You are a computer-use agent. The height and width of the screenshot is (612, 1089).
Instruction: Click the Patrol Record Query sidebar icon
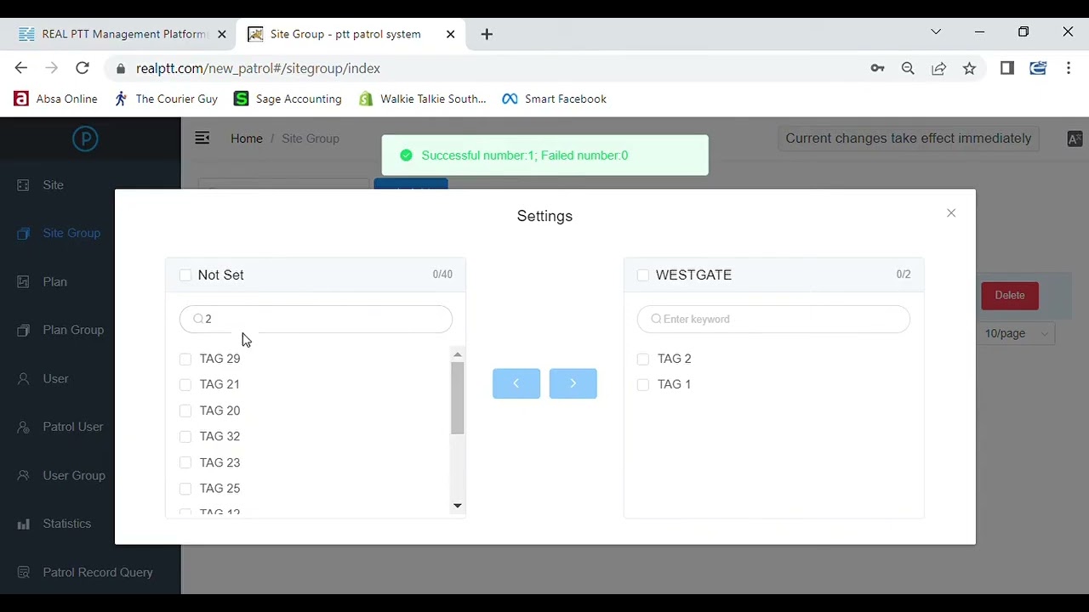pos(24,572)
